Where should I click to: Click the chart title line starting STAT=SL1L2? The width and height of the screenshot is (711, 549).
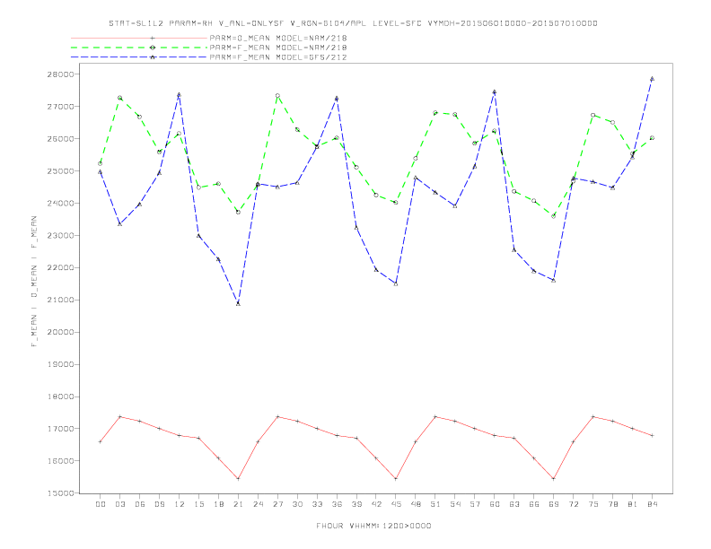[x=353, y=23]
